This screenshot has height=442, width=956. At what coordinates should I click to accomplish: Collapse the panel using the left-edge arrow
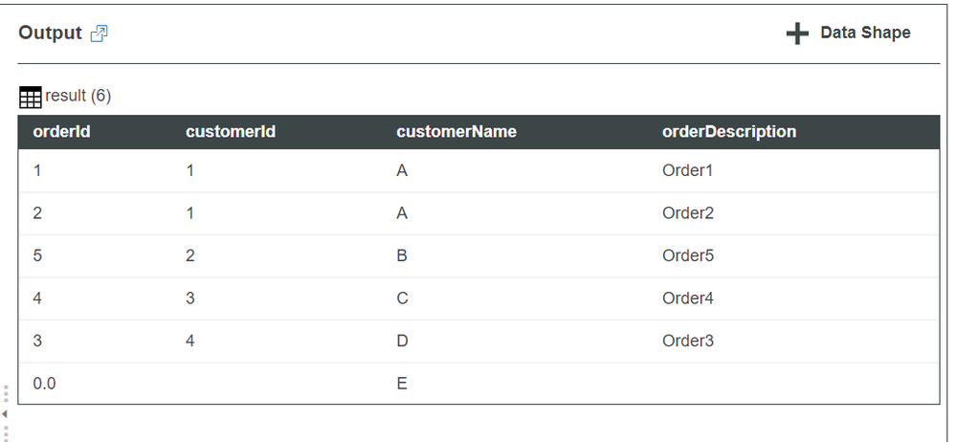pos(4,413)
